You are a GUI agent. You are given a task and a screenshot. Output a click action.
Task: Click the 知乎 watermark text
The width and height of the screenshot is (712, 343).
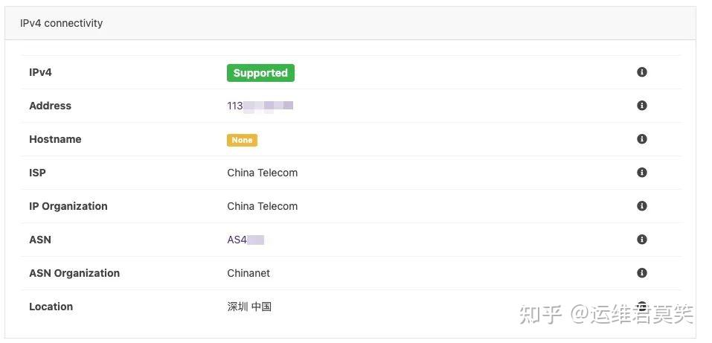point(541,315)
